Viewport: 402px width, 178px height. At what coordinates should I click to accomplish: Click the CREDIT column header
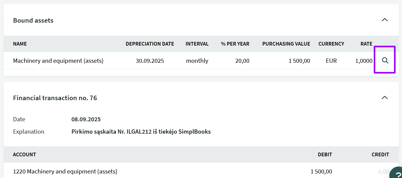pyautogui.click(x=380, y=154)
